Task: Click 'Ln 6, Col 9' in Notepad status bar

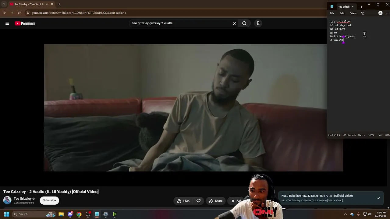Action: pyautogui.click(x=334, y=135)
